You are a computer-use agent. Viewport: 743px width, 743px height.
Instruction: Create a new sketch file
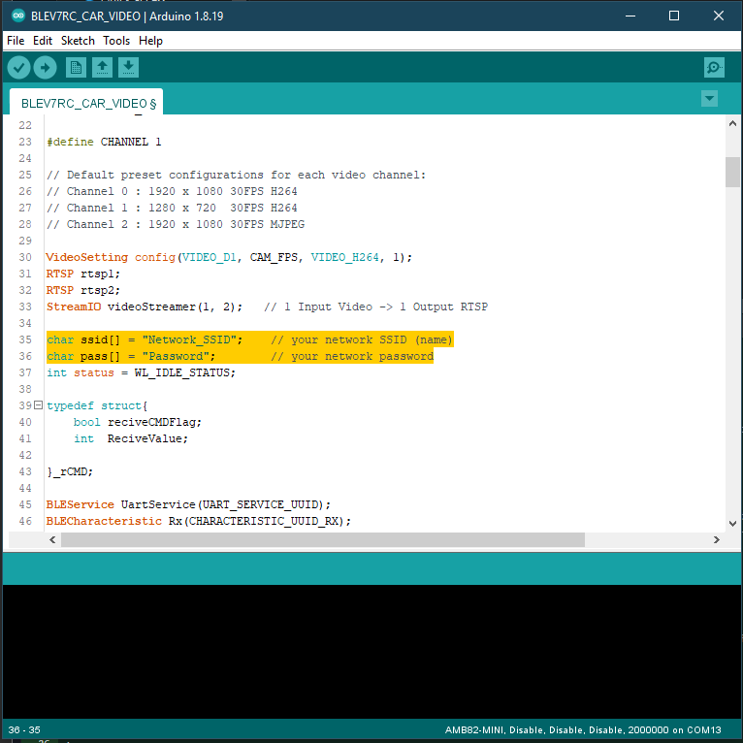coord(76,67)
